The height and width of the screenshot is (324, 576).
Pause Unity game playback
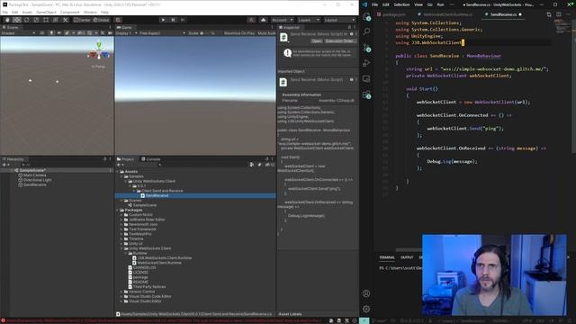173,20
